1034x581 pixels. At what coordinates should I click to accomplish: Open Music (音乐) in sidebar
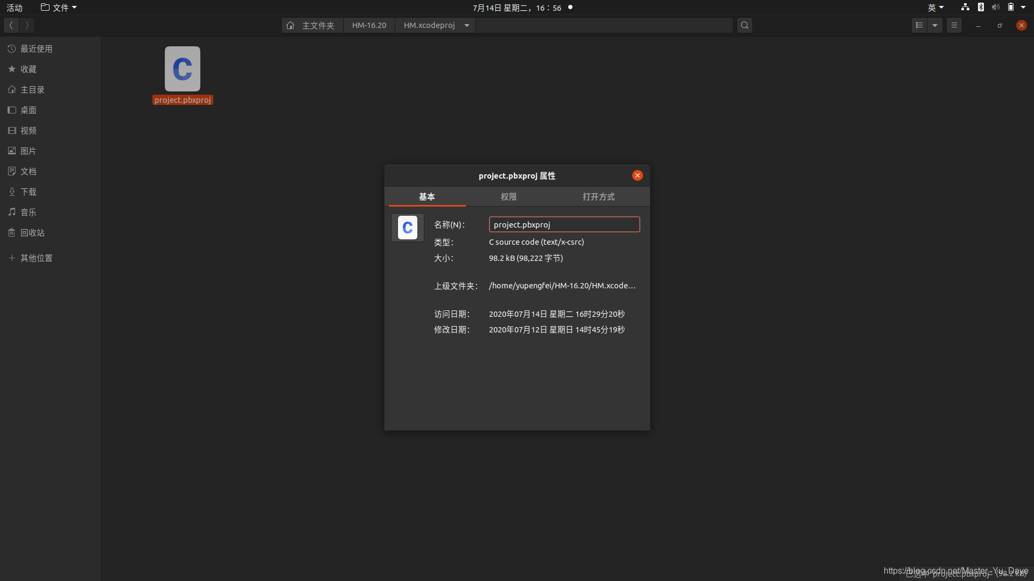[51, 212]
